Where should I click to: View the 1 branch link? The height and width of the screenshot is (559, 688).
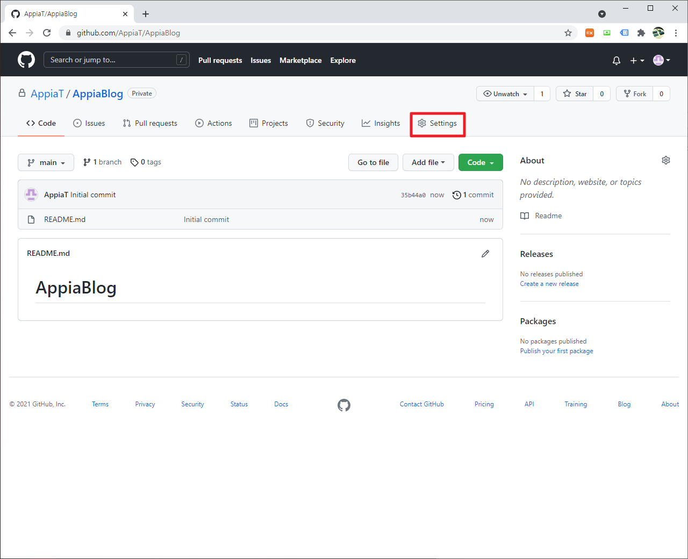click(102, 162)
